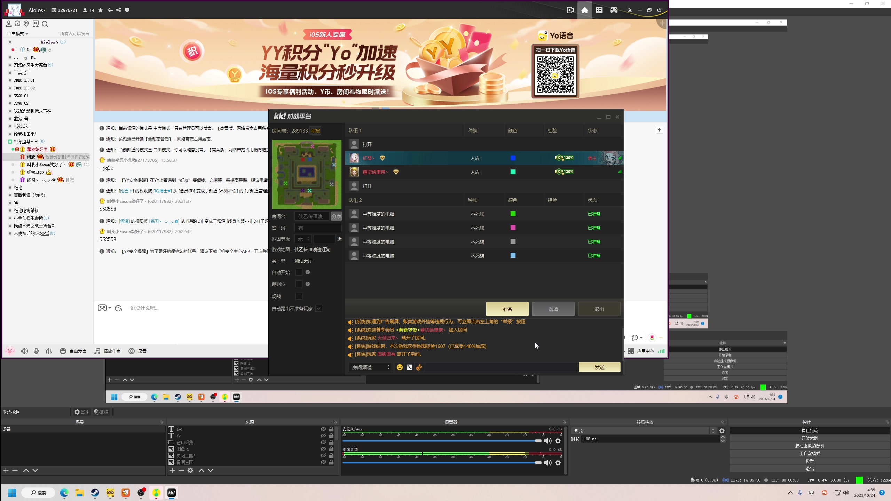Uncheck 自动踢出不准备玩家 checkbox

pyautogui.click(x=319, y=308)
